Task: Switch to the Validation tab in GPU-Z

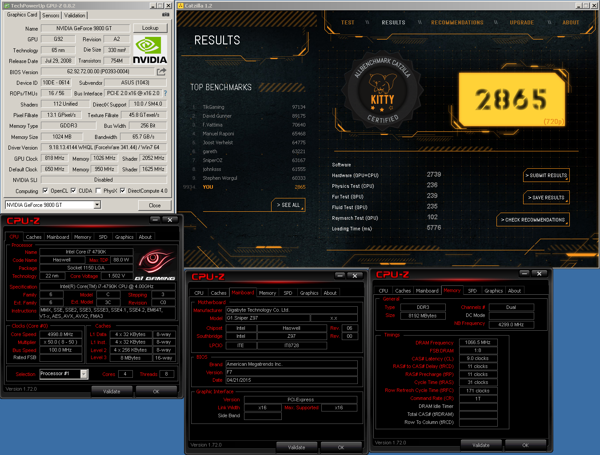Action: [x=75, y=15]
